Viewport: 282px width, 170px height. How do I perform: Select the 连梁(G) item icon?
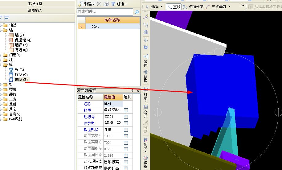[x=11, y=75]
